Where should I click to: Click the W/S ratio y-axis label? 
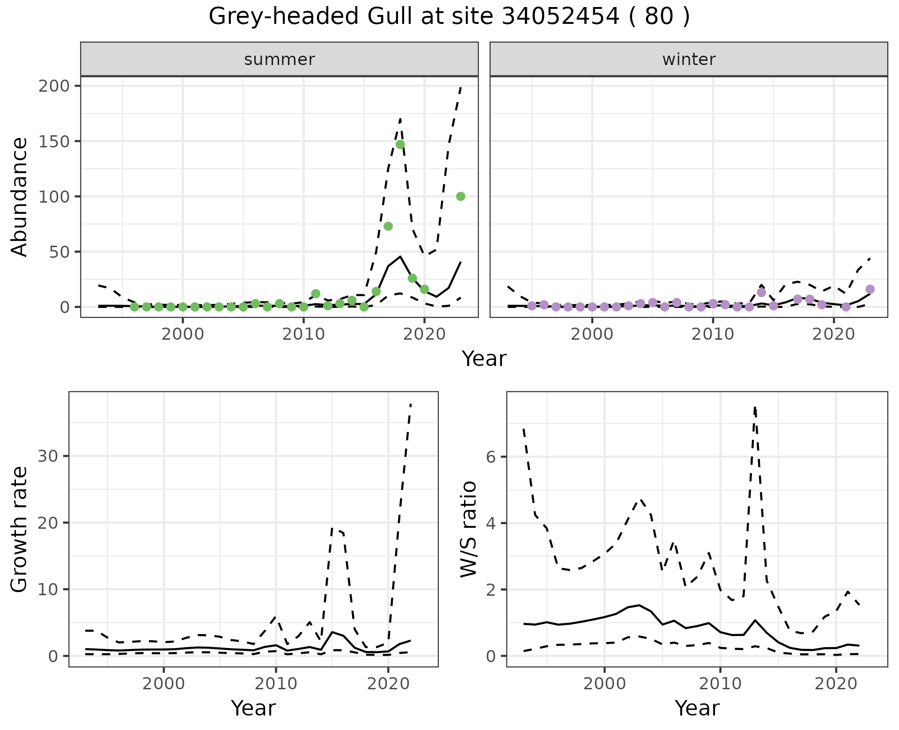point(468,529)
